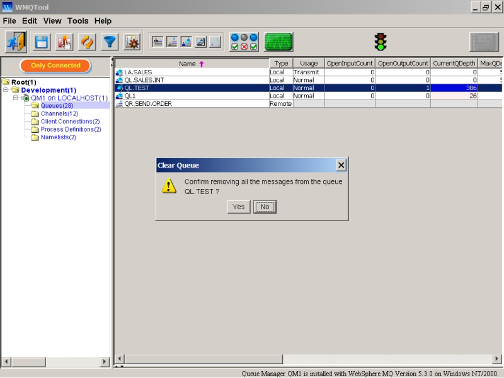Select the LA.SALES queue row
The width and height of the screenshot is (504, 378).
(309, 72)
